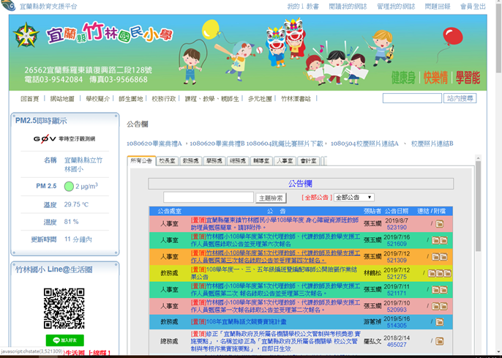
Task: Switch to the 教務處 announcements tab
Action: pos(190,161)
